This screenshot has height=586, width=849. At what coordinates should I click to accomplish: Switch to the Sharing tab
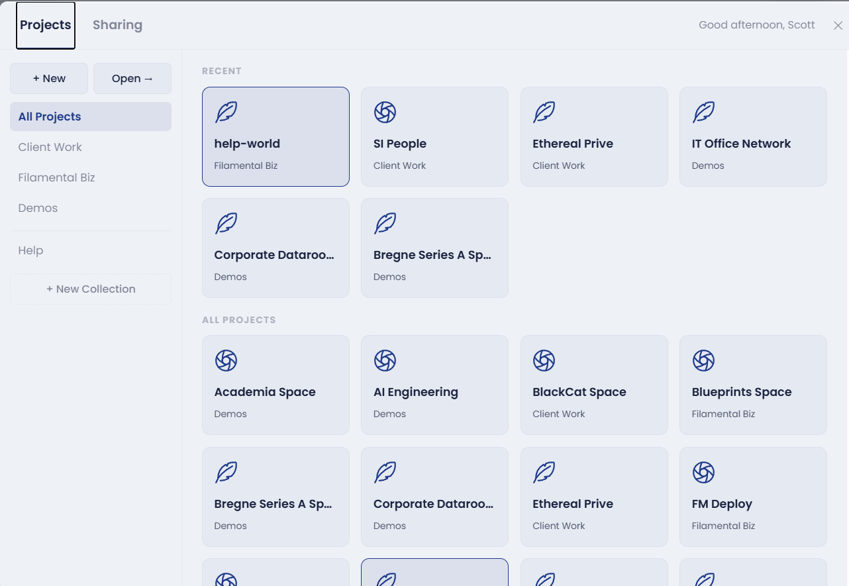coord(117,25)
